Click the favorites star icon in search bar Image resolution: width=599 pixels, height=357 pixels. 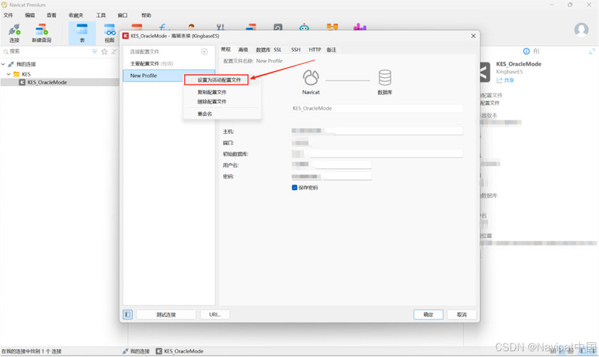105,52
